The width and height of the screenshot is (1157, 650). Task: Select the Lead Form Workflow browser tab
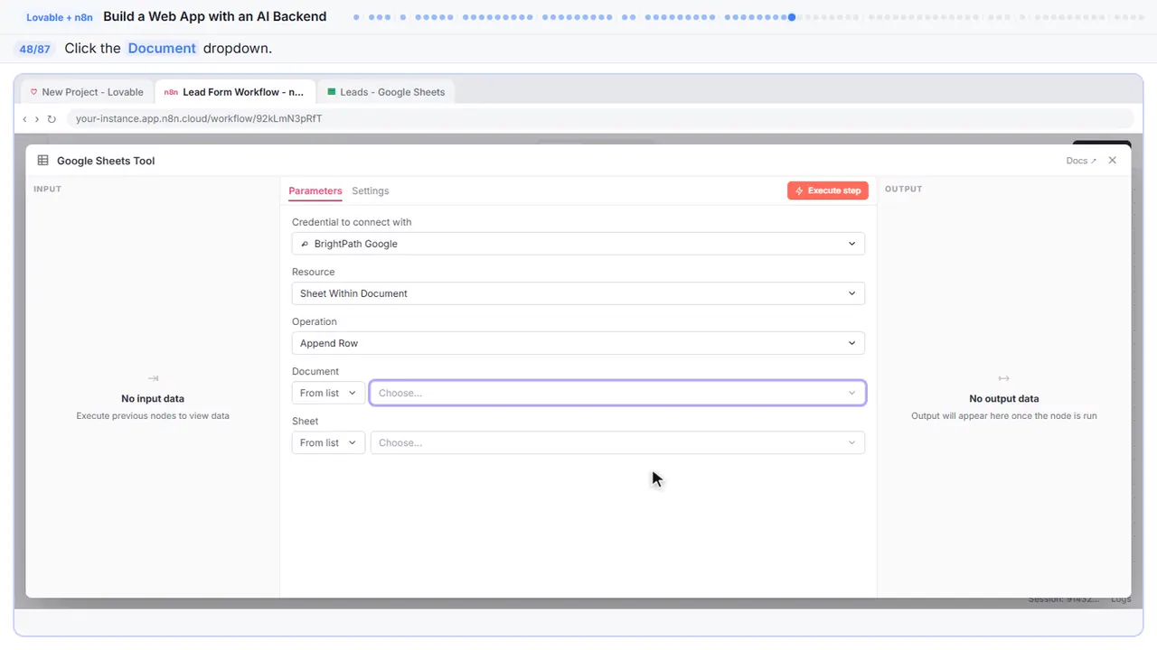click(x=235, y=92)
